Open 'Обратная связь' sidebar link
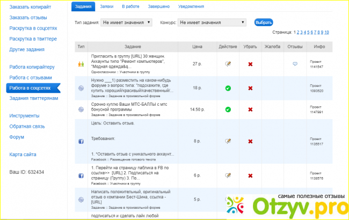The image size is (349, 220). [x=27, y=126]
